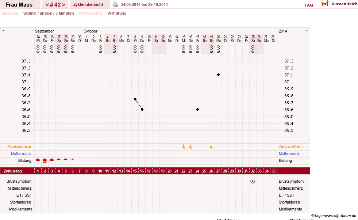
Task: Open the KurvenReich logo link
Action: pos(339,4)
